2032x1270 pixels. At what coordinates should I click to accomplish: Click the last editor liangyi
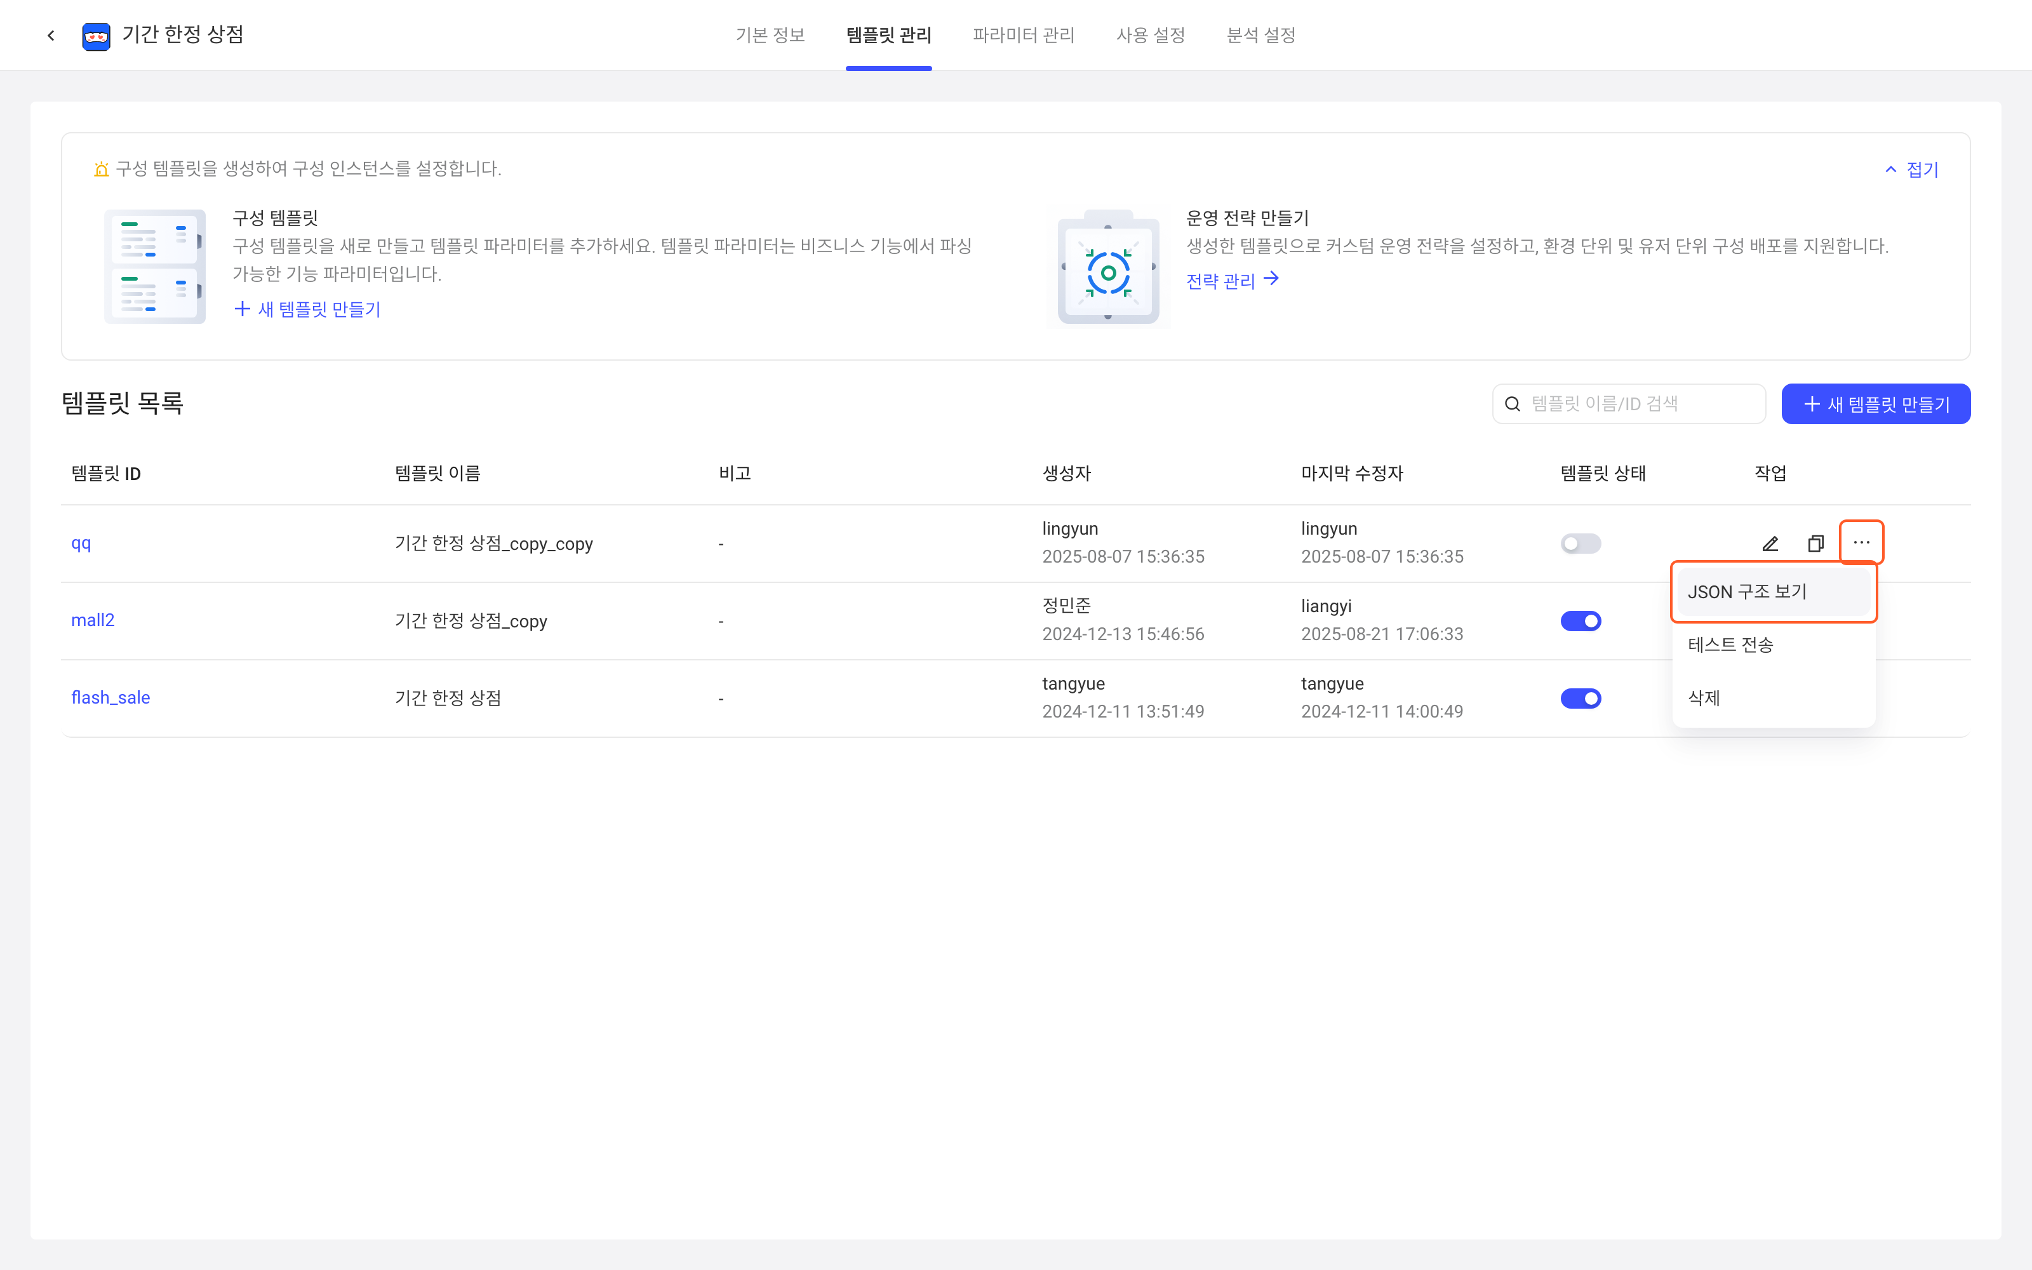1326,606
